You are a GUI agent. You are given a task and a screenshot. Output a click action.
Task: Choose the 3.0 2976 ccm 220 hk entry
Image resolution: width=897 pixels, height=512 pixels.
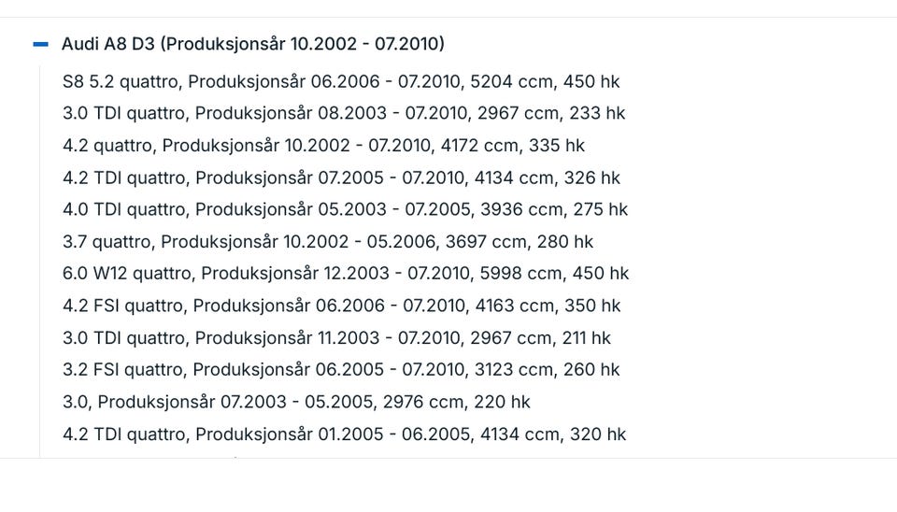click(x=296, y=402)
